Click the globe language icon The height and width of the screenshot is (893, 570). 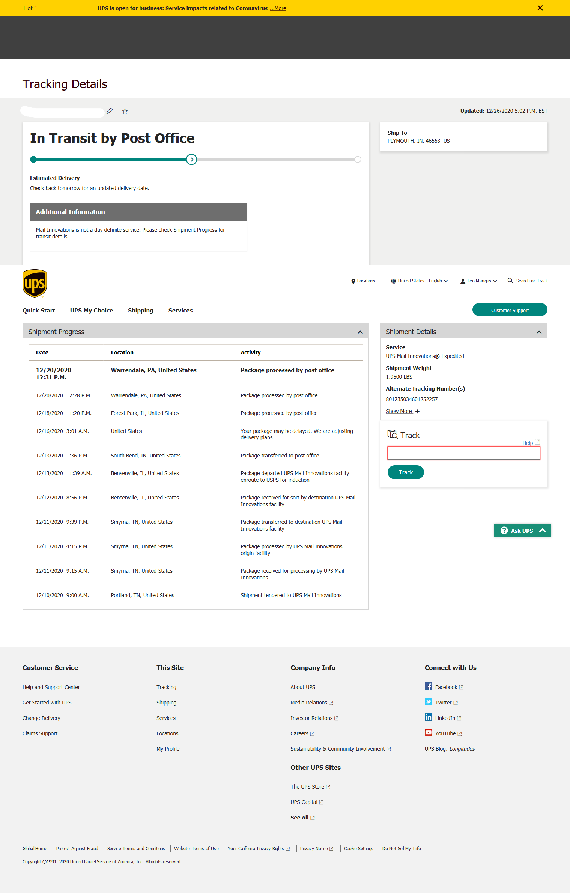(x=393, y=281)
